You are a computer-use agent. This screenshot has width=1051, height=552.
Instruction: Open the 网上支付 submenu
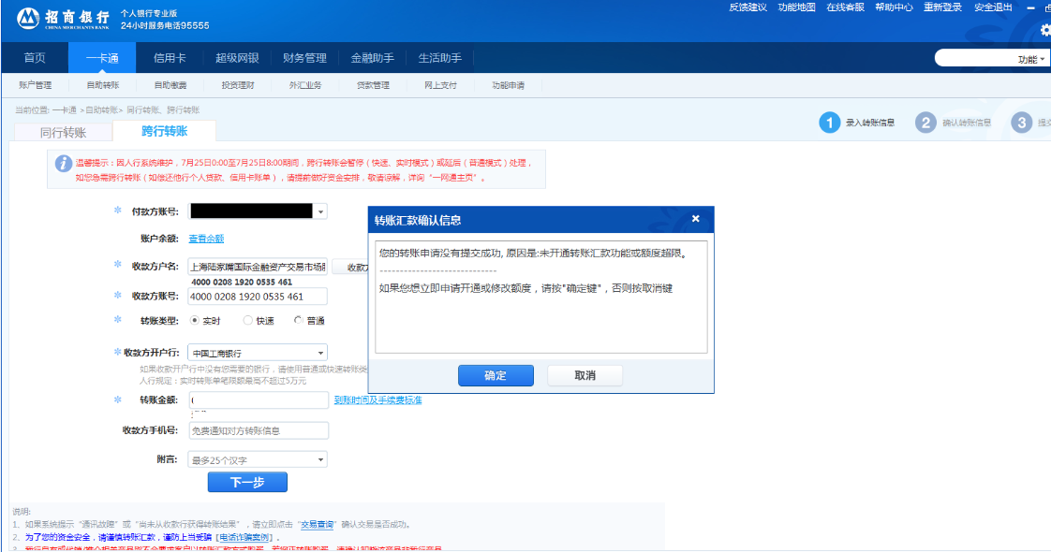(440, 85)
